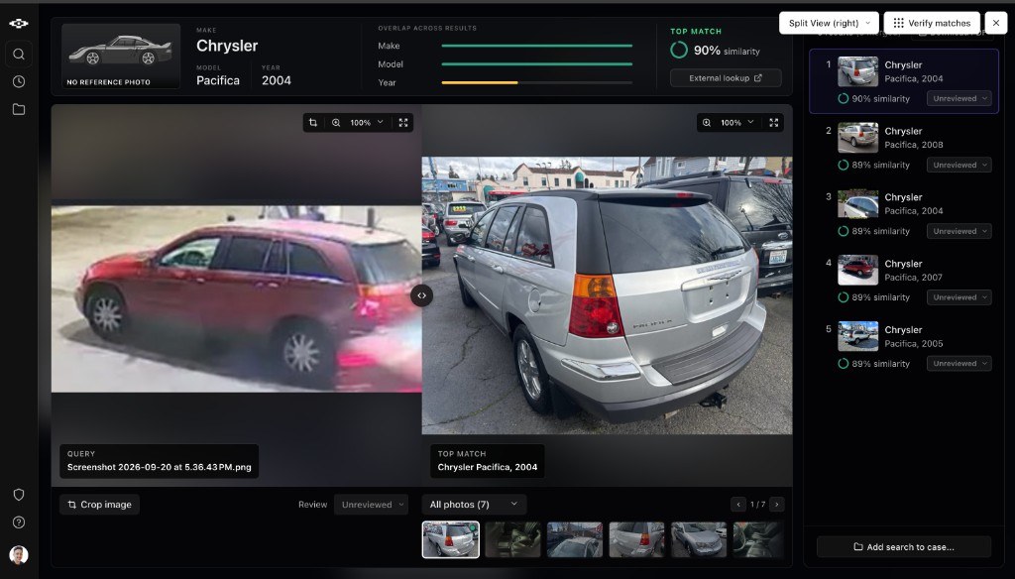Open the folder cases icon in sidebar
1015x579 pixels.
(19, 109)
